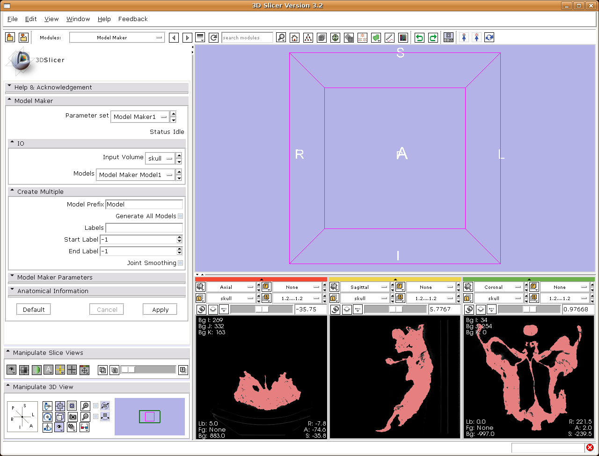Open the Axial orientation dropdown

231,287
